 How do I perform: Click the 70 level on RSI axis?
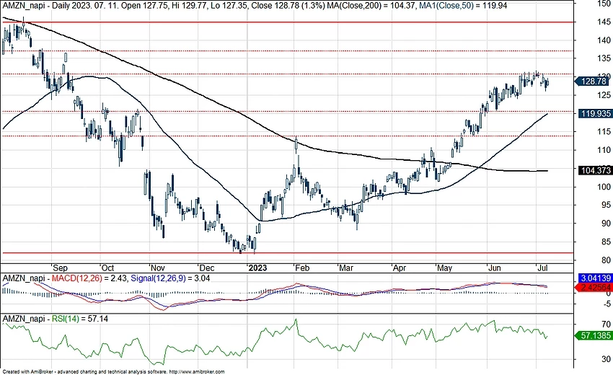pos(606,325)
